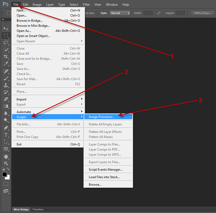The image size is (216, 213).
Task: Select the History Brush tool
Action: click(x=6, y=92)
